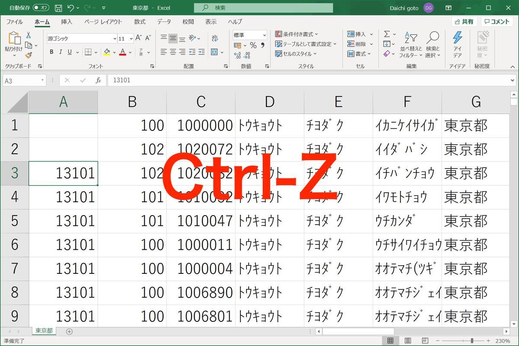Click the decrease decimal icon
This screenshot has width=519, height=346.
(247, 55)
